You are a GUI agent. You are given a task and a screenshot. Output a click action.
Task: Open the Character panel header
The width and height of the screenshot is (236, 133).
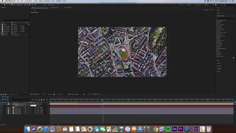pos(219,66)
